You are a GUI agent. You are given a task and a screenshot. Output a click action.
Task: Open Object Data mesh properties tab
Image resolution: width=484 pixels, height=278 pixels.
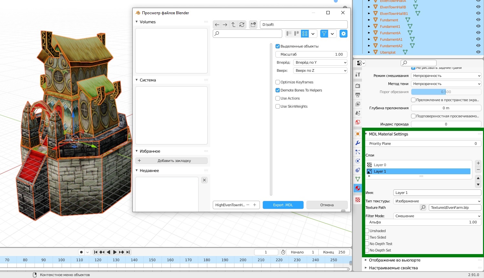point(358,179)
